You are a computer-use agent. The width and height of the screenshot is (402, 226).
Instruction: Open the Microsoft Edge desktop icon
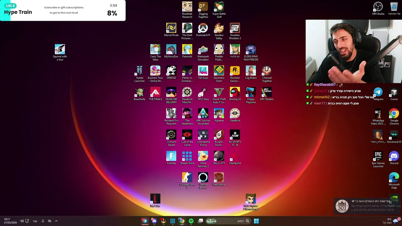tap(394, 180)
